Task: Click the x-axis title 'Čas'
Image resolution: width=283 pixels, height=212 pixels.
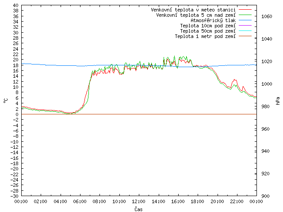Action: 138,209
